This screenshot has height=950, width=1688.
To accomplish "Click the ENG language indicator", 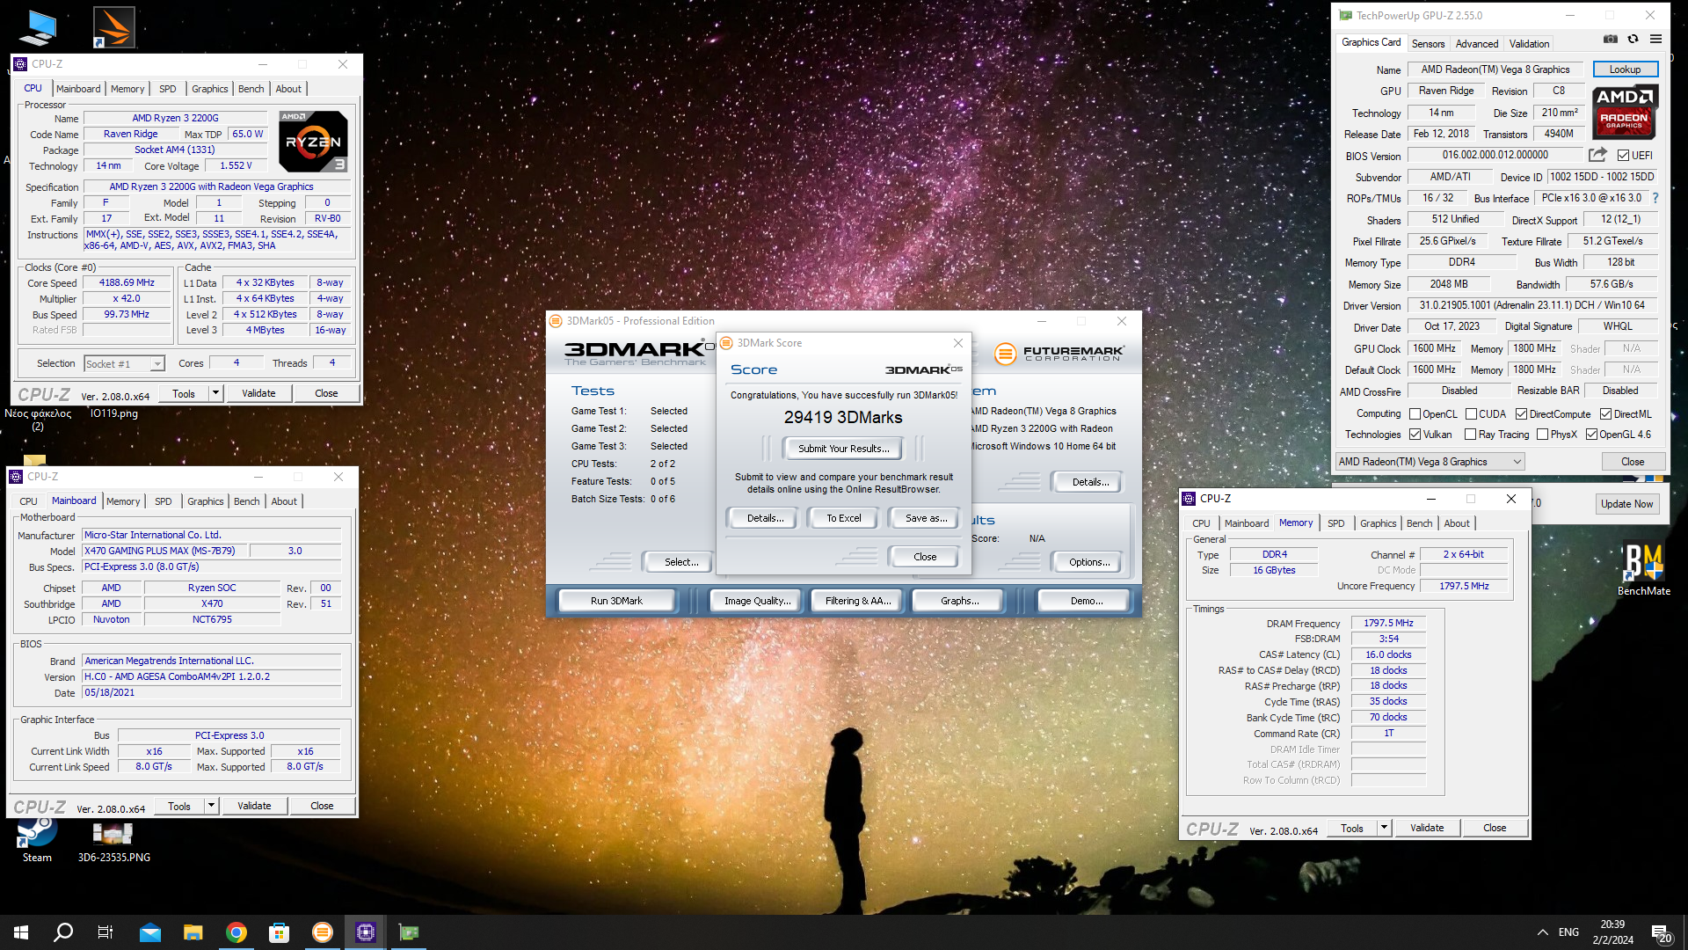I will [x=1568, y=932].
